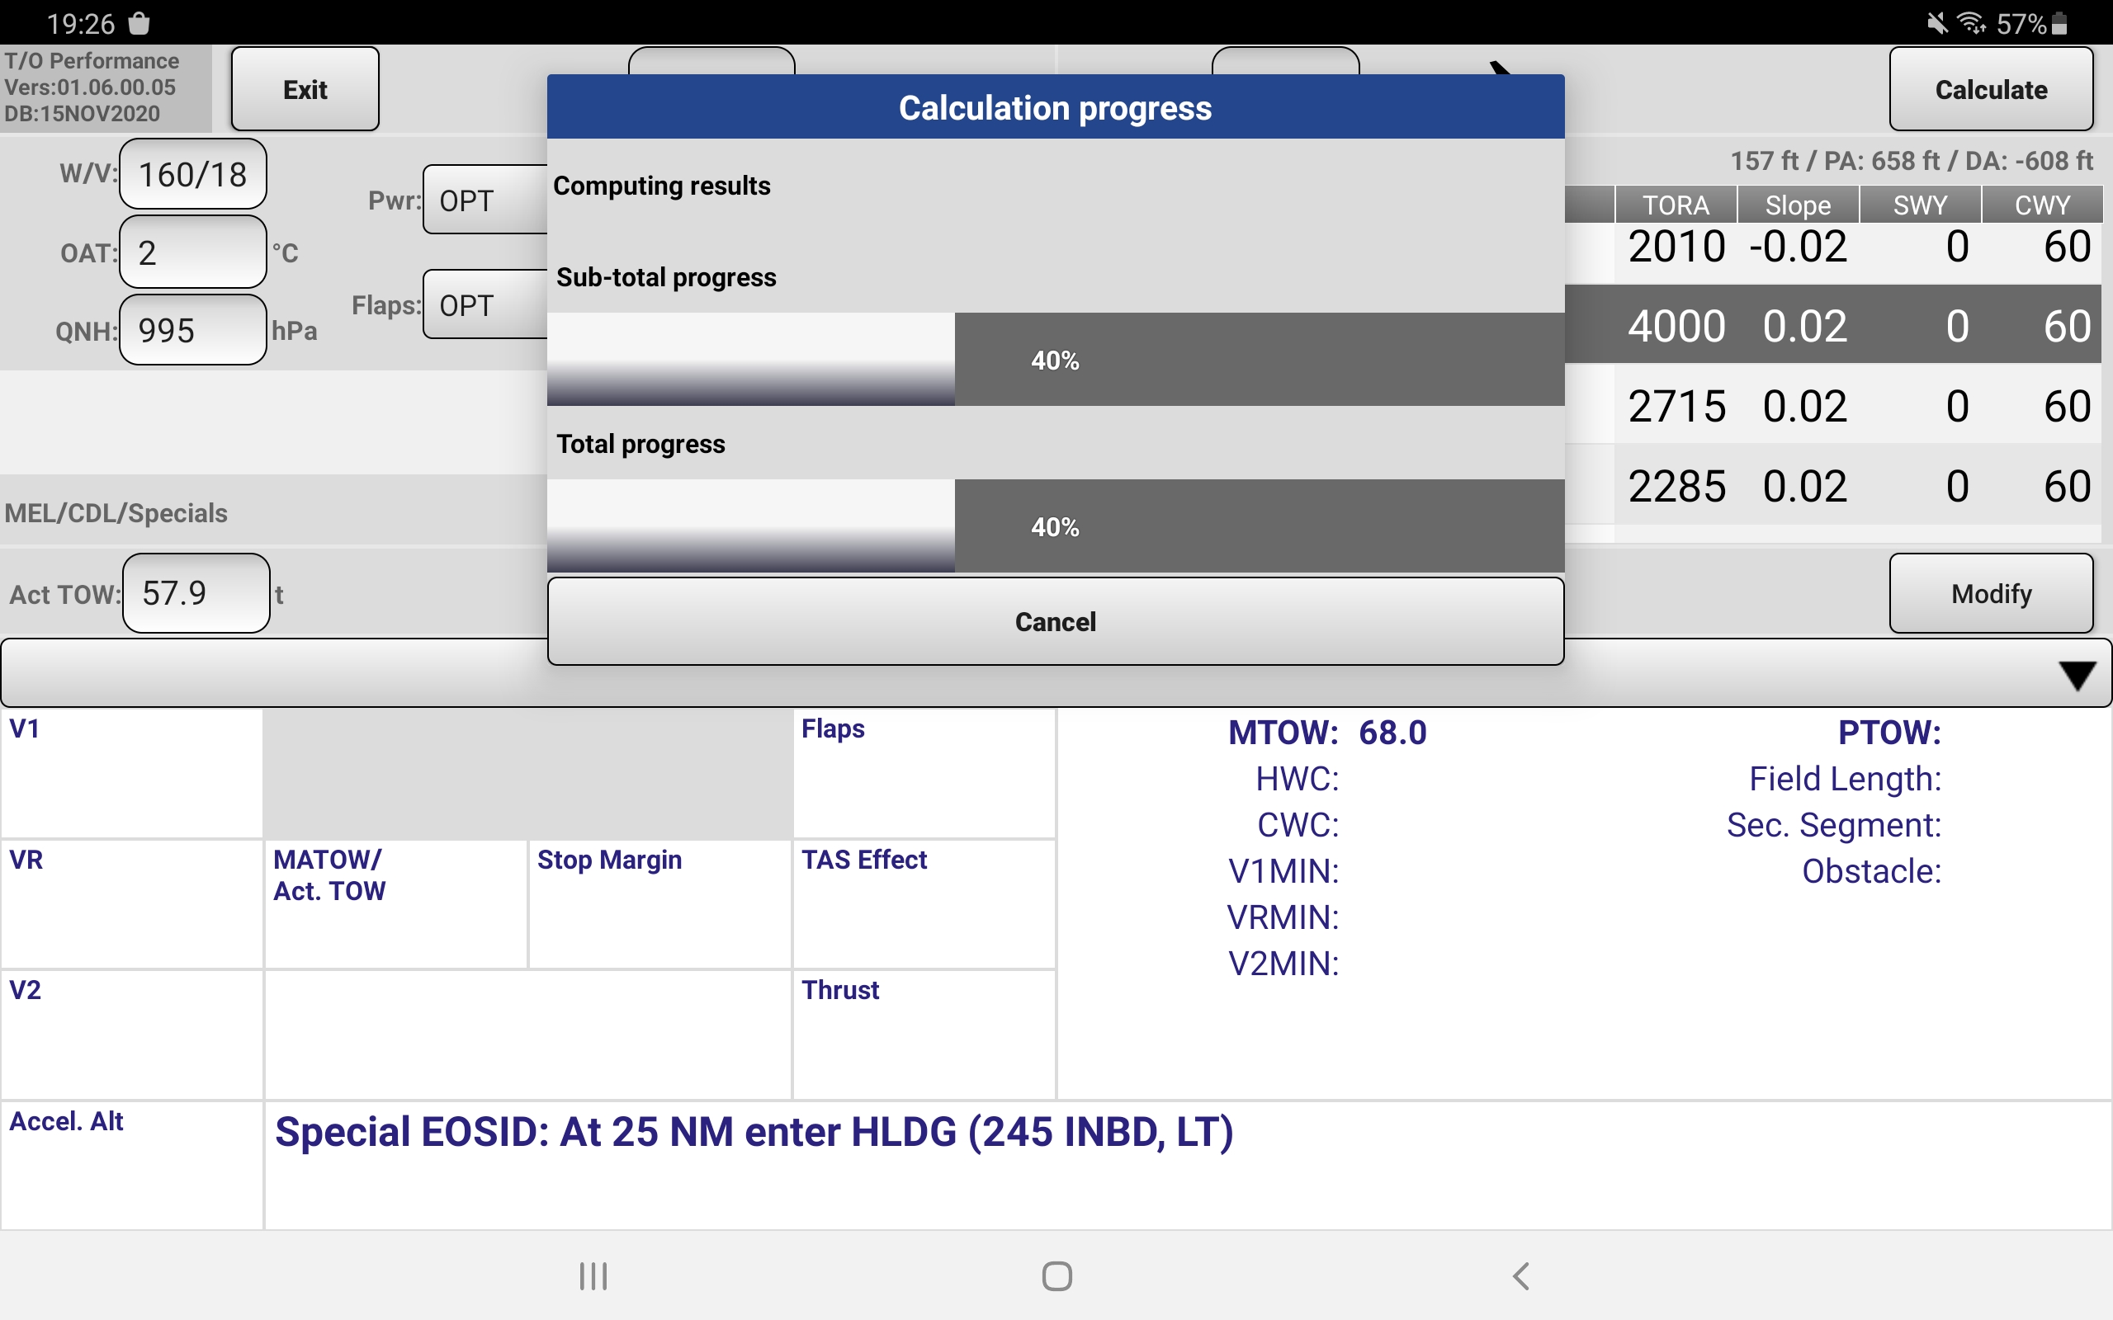
Task: Edit the W/V wind field 160/18
Action: tap(193, 174)
